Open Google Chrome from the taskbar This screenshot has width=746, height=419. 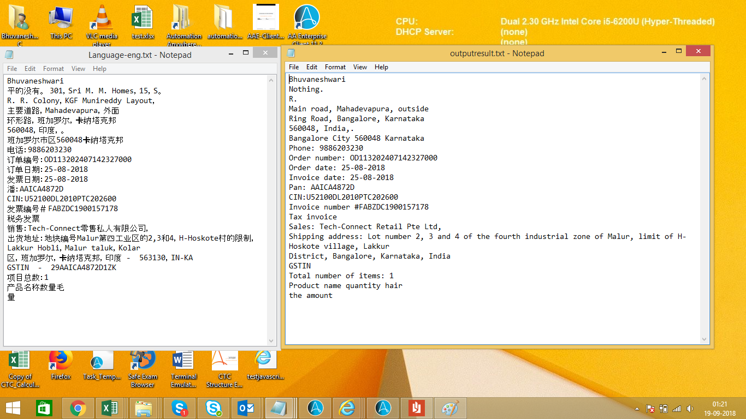click(78, 408)
